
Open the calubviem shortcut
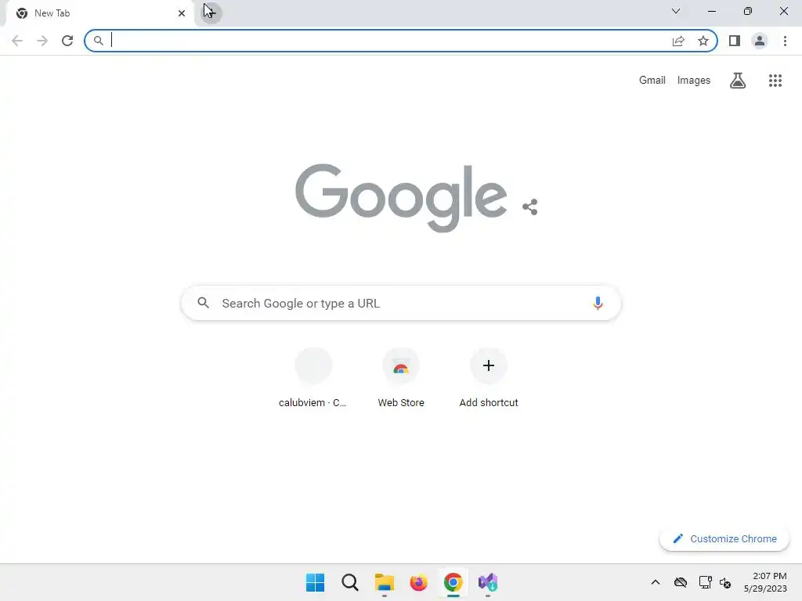[x=313, y=378]
